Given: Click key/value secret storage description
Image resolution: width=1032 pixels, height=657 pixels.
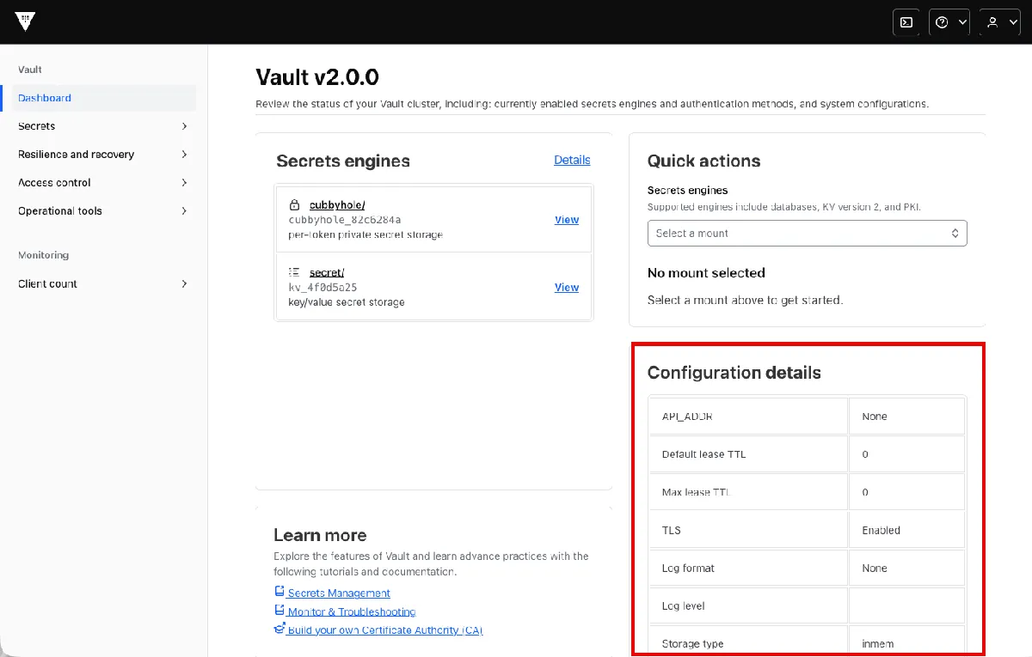Looking at the screenshot, I should click(x=347, y=302).
